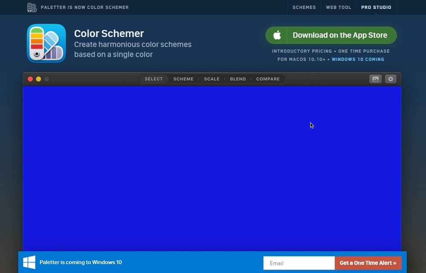Image resolution: width=426 pixels, height=273 pixels.
Task: Switch to the BLEND tab
Action: [238, 79]
